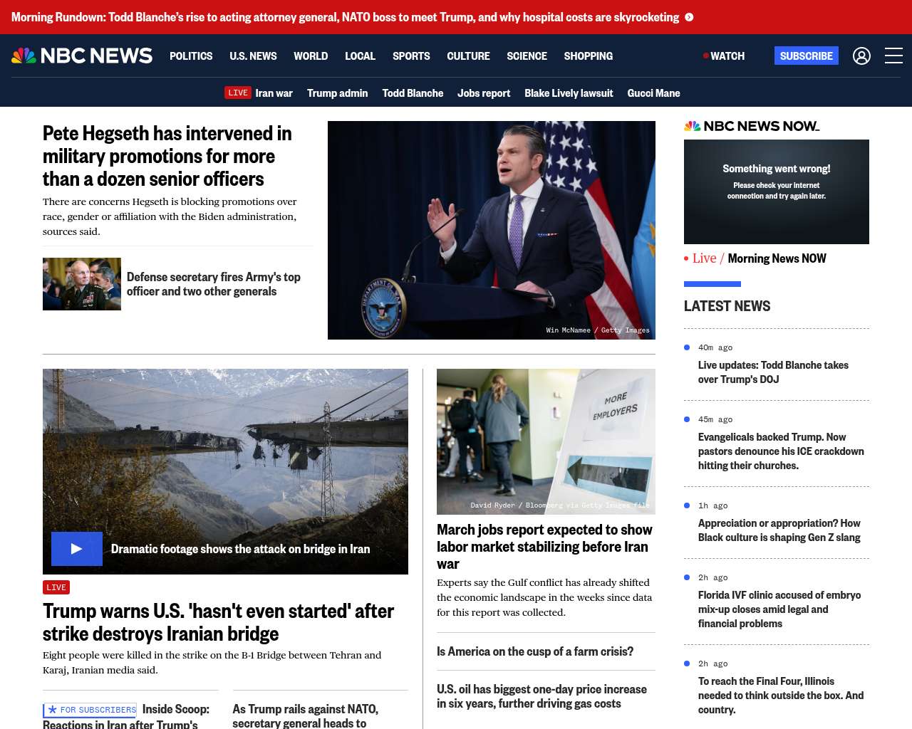Screen dimensions: 912x729
Task: Click the NBC News NOW video player
Action: 777,192
